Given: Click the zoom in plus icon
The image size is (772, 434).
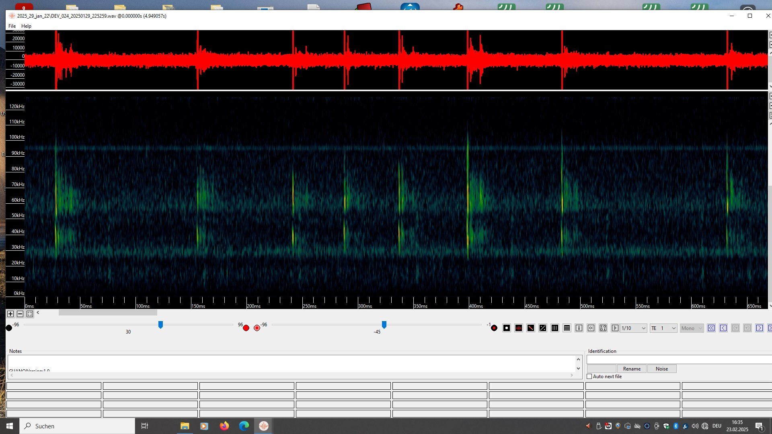Looking at the screenshot, I should point(10,314).
